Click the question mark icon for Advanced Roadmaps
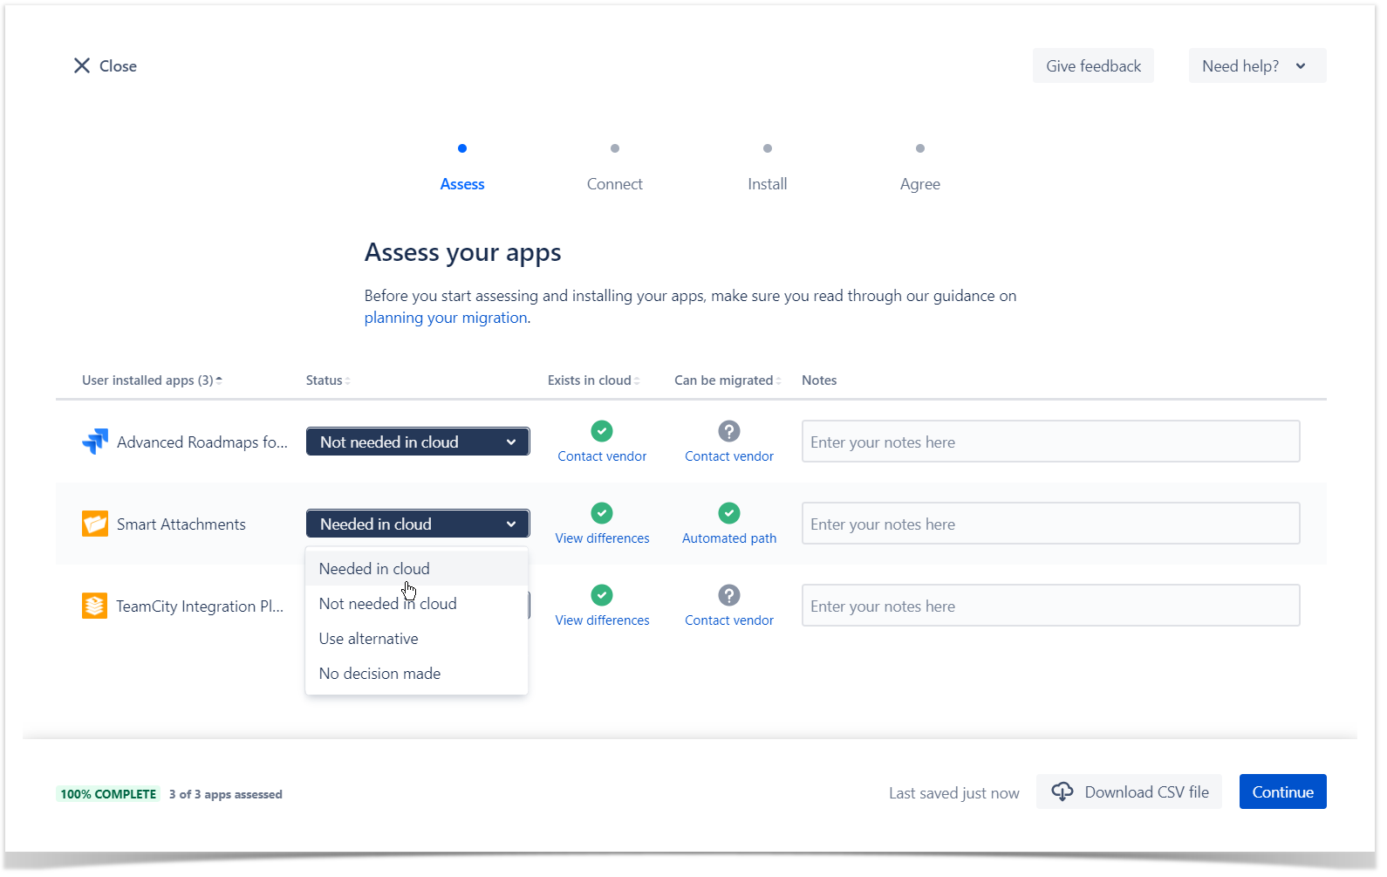 coord(728,431)
